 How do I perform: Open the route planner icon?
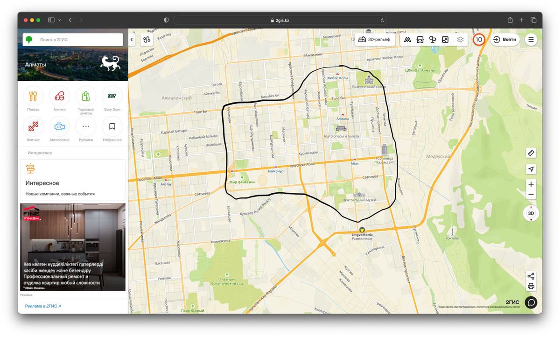click(x=147, y=40)
